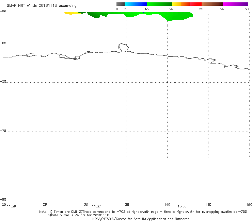Click the blue segment of the wind color bar
The width and height of the screenshot is (252, 221).
point(136,4)
